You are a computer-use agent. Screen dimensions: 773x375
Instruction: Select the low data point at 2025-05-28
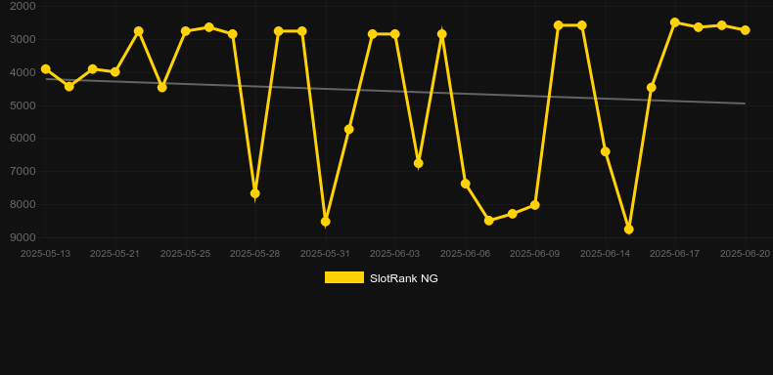[x=254, y=194]
